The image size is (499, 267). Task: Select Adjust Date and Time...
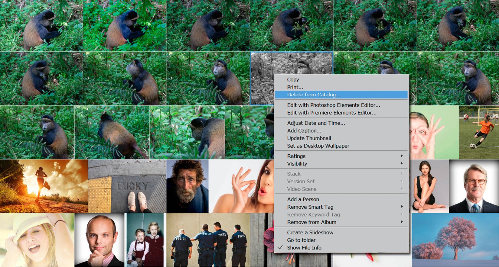pyautogui.click(x=341, y=123)
